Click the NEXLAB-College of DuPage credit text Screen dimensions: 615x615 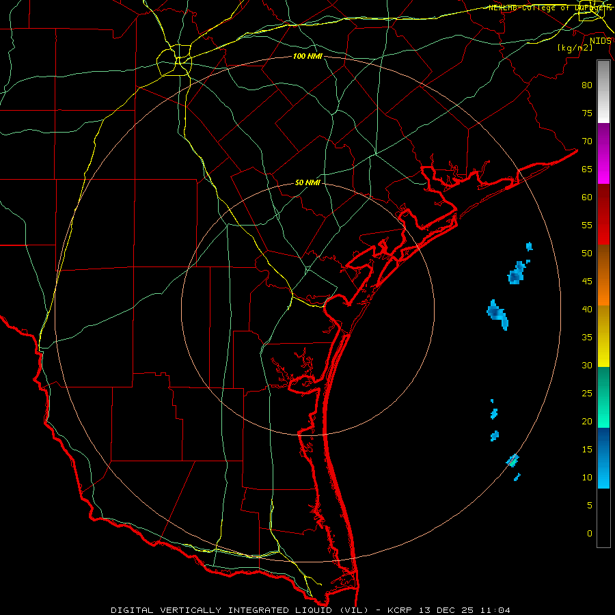pos(549,8)
